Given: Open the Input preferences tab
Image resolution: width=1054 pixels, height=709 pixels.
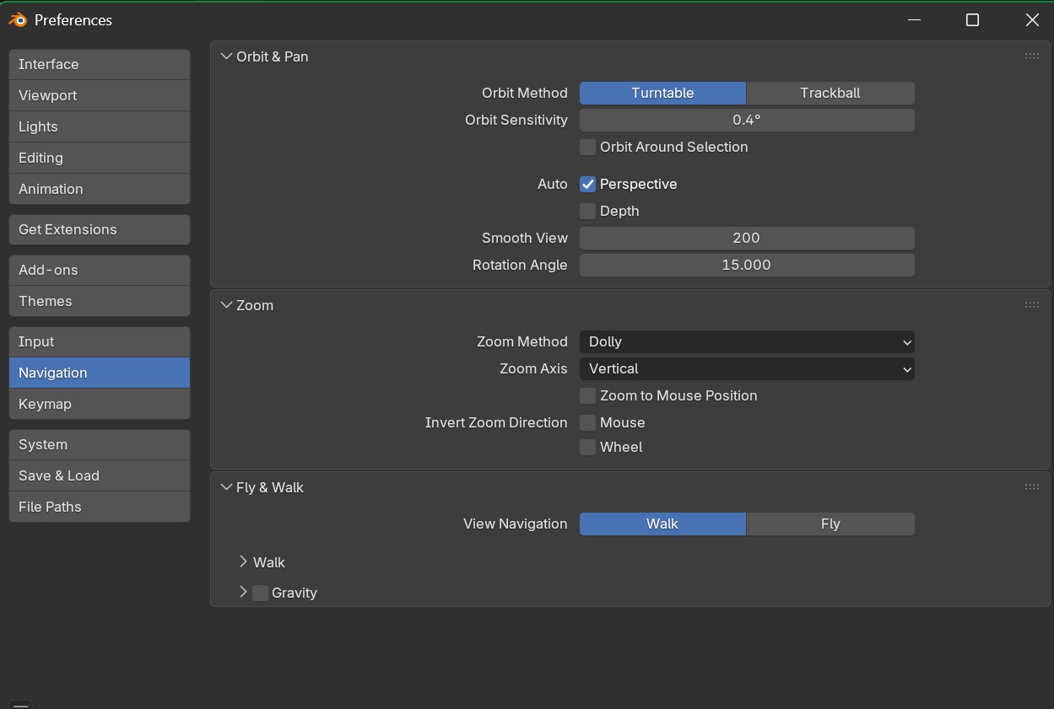Looking at the screenshot, I should [x=100, y=341].
